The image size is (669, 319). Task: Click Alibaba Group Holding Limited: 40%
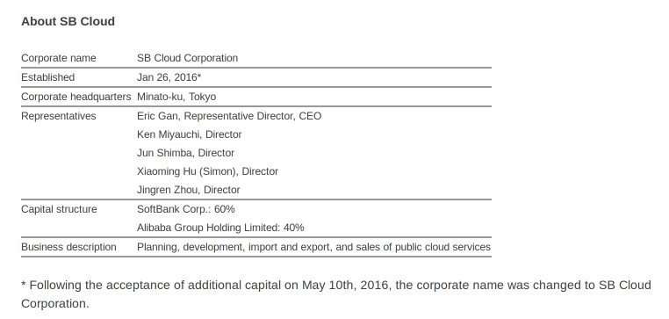point(220,228)
